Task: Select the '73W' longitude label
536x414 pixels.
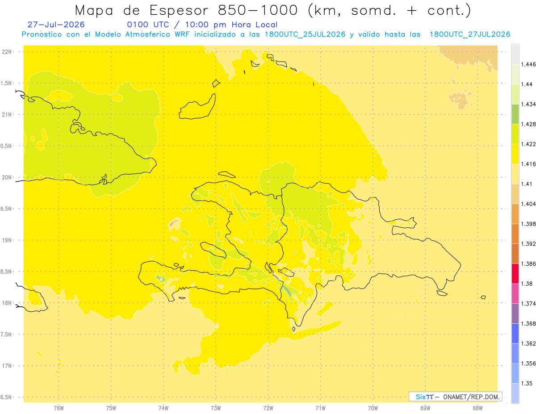Action: 216,408
